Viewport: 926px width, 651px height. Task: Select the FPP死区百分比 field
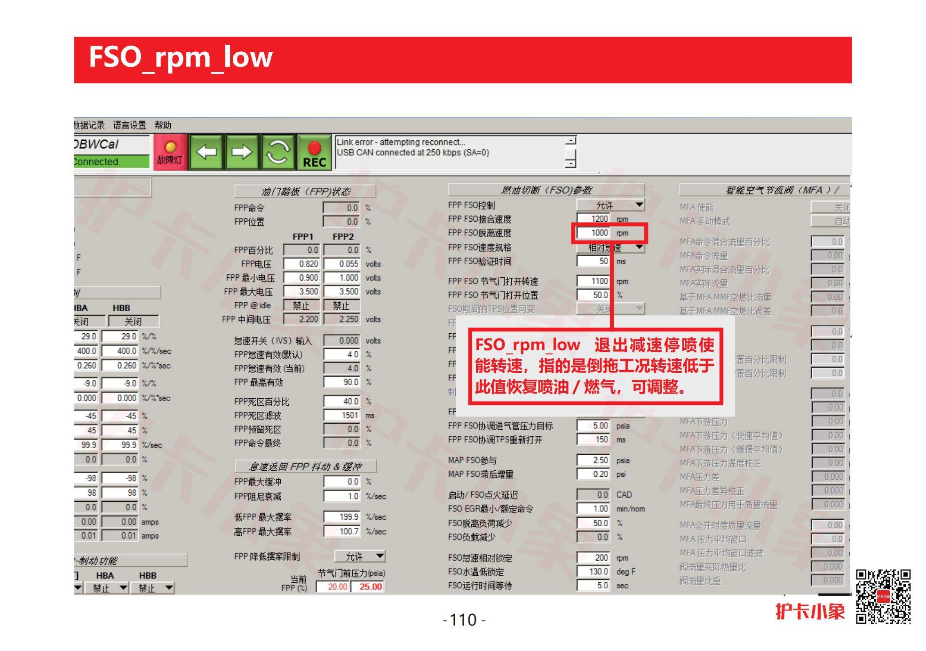tap(342, 402)
